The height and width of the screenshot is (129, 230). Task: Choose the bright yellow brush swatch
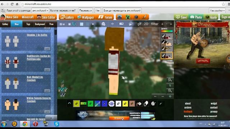click(x=125, y=104)
